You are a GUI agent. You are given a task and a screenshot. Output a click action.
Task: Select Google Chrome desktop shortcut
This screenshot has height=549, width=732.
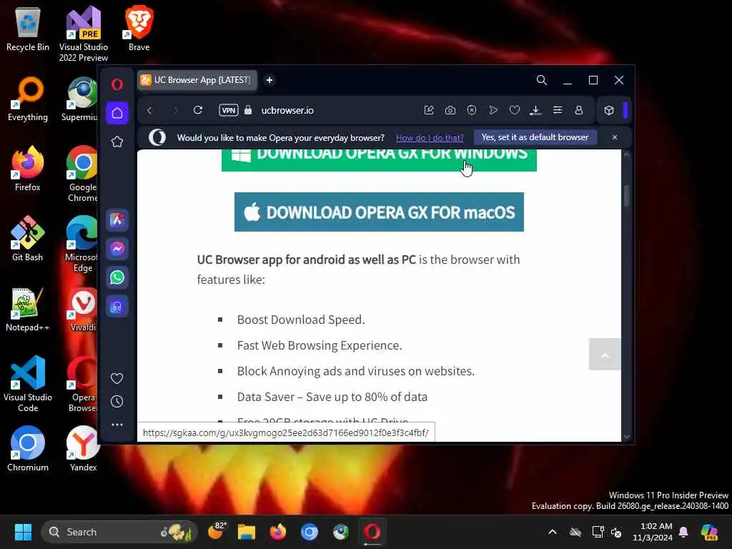(82, 174)
